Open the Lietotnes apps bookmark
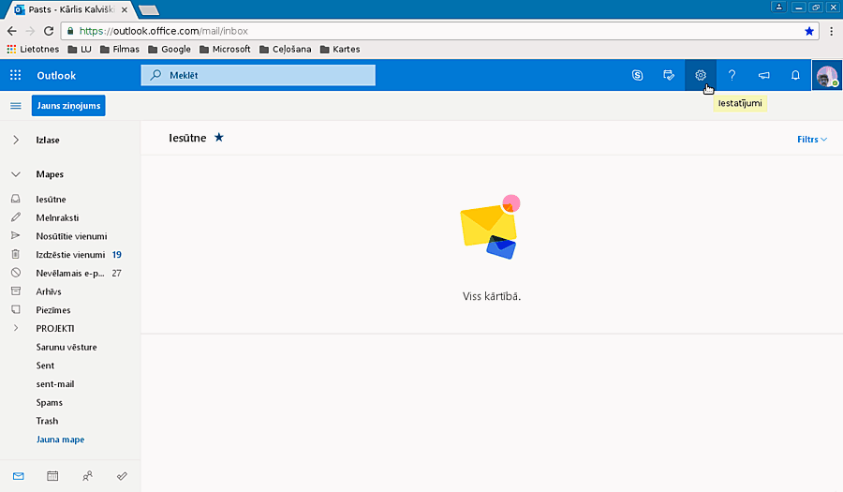Image resolution: width=843 pixels, height=492 pixels. (33, 49)
